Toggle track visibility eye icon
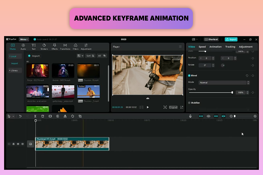This screenshot has height=175, width=263. pyautogui.click(x=18, y=144)
